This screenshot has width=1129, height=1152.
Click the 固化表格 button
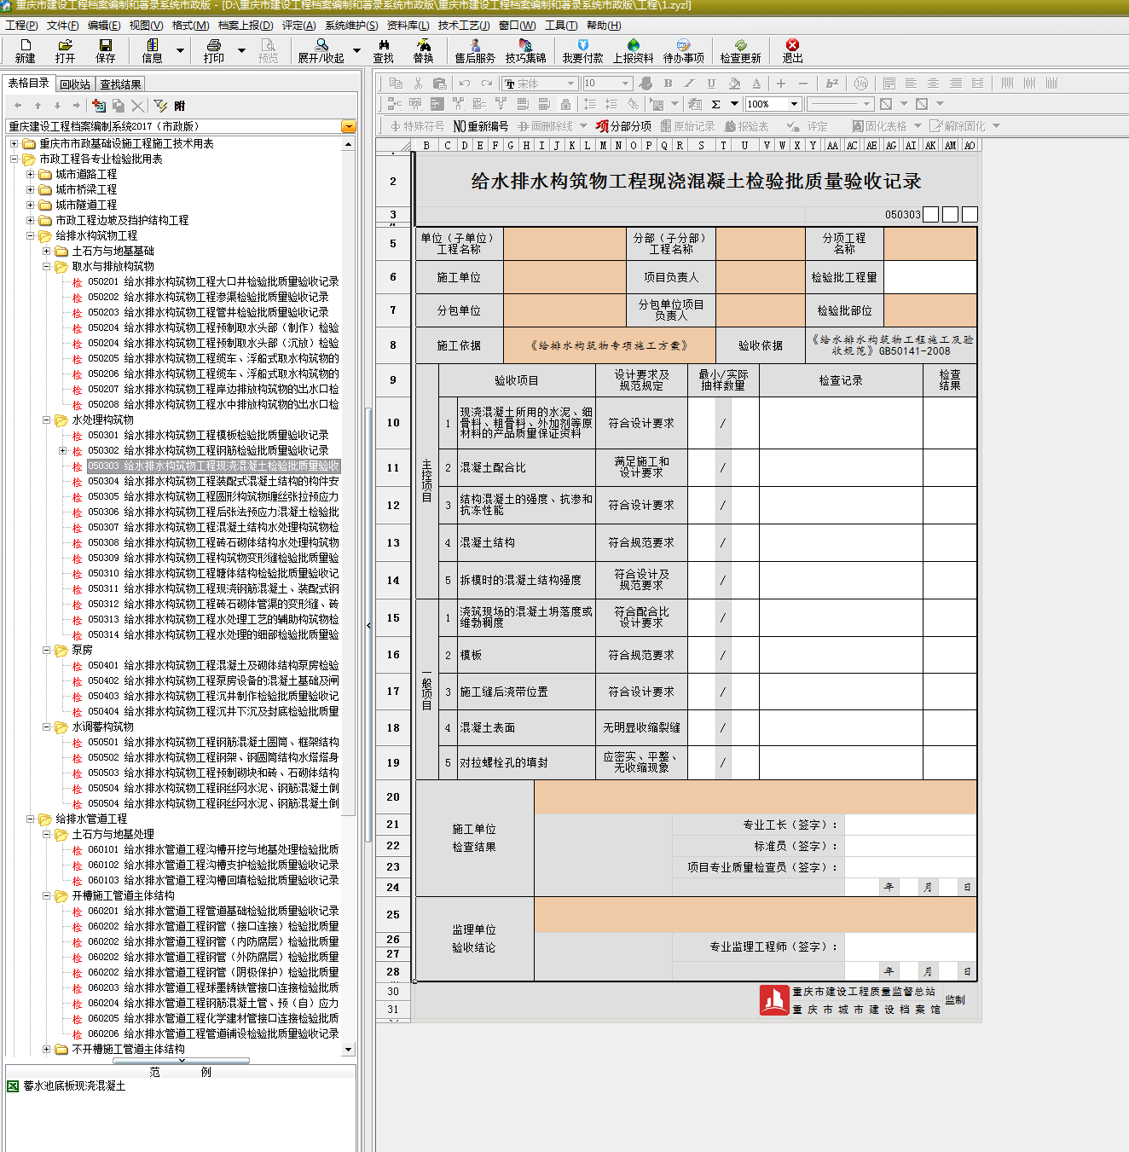(880, 126)
